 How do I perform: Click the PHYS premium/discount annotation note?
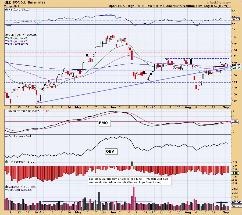130,181
